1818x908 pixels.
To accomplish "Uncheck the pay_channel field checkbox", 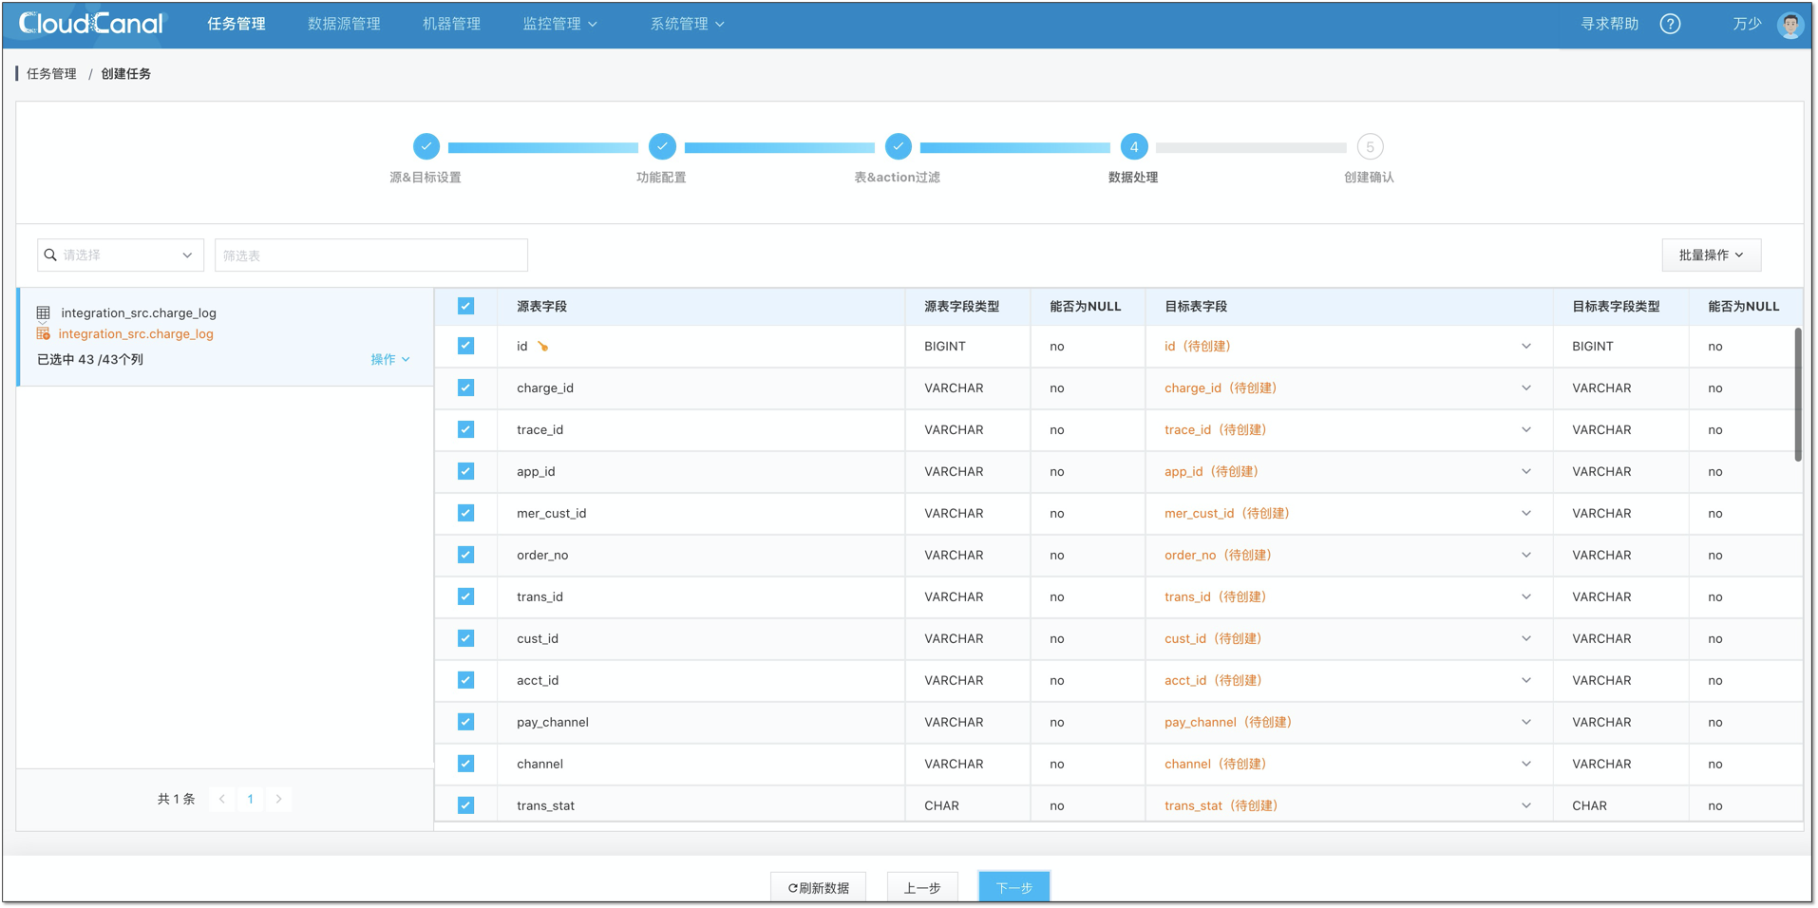I will [465, 722].
